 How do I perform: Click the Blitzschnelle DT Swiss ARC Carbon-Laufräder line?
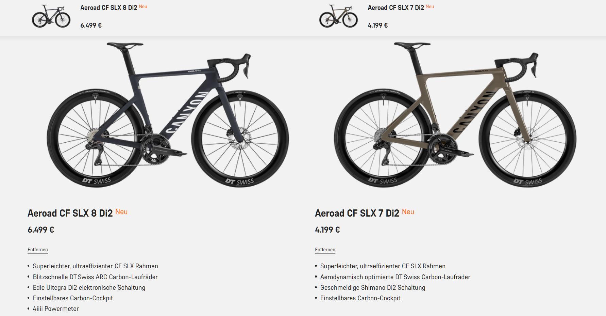click(x=95, y=277)
